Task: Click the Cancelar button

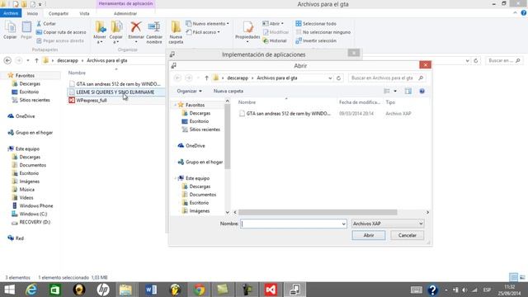Action: (x=407, y=235)
